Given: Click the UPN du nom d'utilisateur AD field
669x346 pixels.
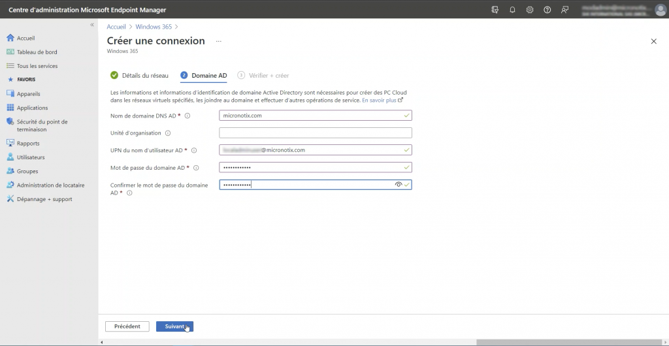Looking at the screenshot, I should 316,150.
